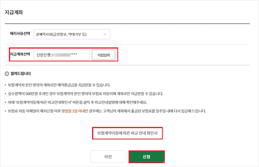Click the orange text 영업일 1일 이내
Screen dimensions: 259x167
(73, 111)
